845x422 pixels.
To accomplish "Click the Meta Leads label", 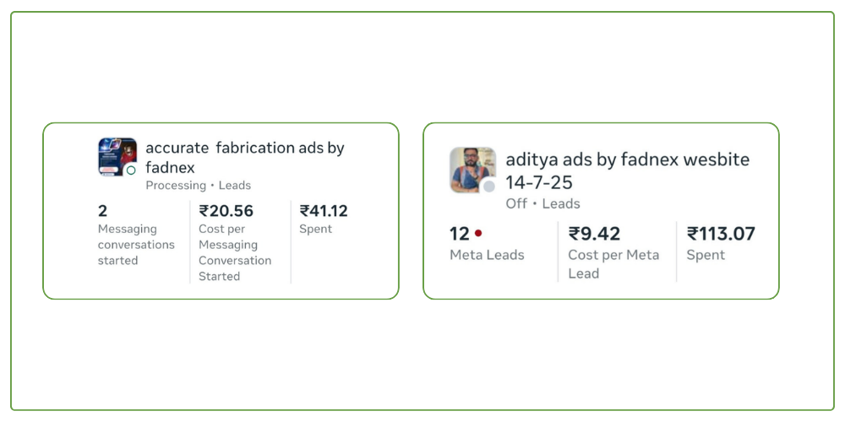I will [x=487, y=255].
